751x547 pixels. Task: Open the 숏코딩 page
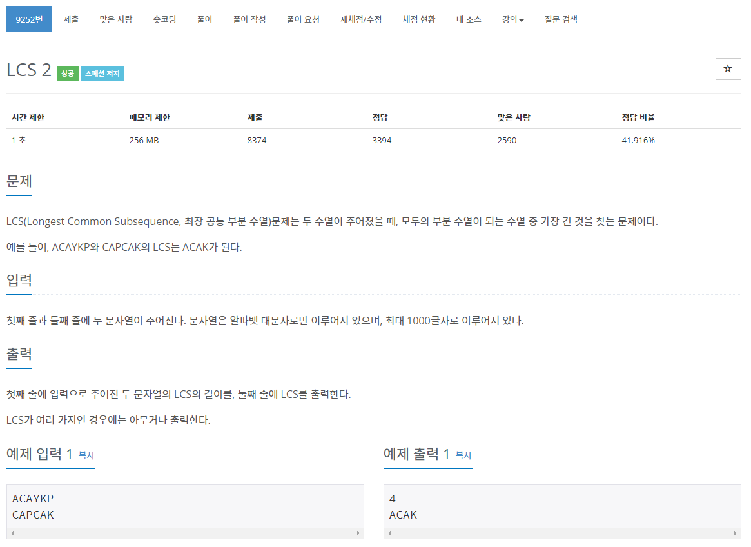[x=164, y=19]
